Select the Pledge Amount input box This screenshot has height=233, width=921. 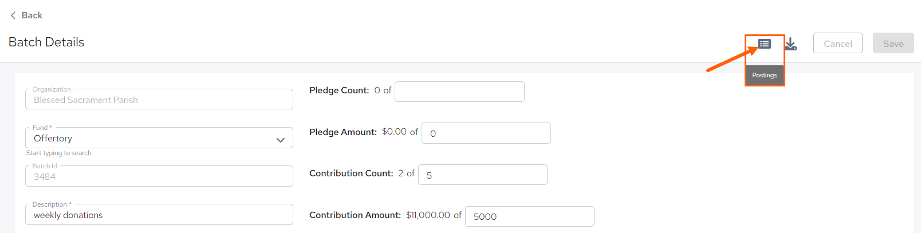tap(486, 133)
